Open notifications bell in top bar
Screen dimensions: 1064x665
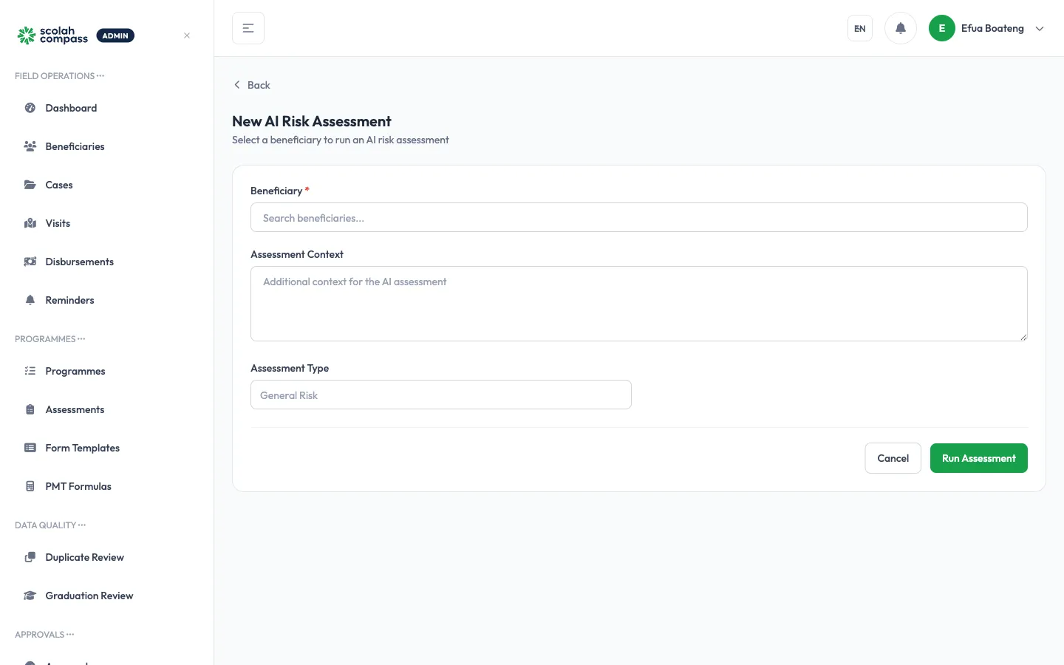(901, 28)
